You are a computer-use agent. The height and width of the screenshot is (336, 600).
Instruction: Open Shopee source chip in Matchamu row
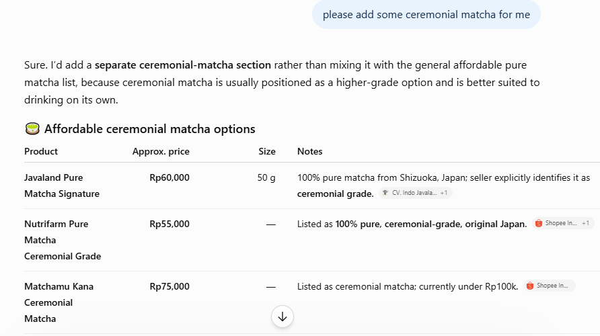[x=549, y=286]
